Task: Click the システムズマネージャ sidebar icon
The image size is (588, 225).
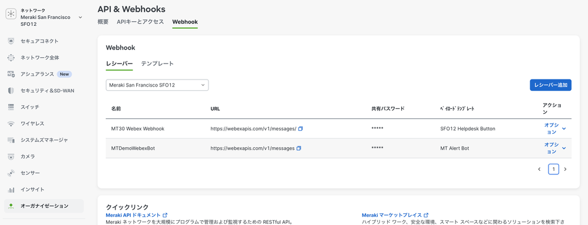Action: pyautogui.click(x=11, y=140)
